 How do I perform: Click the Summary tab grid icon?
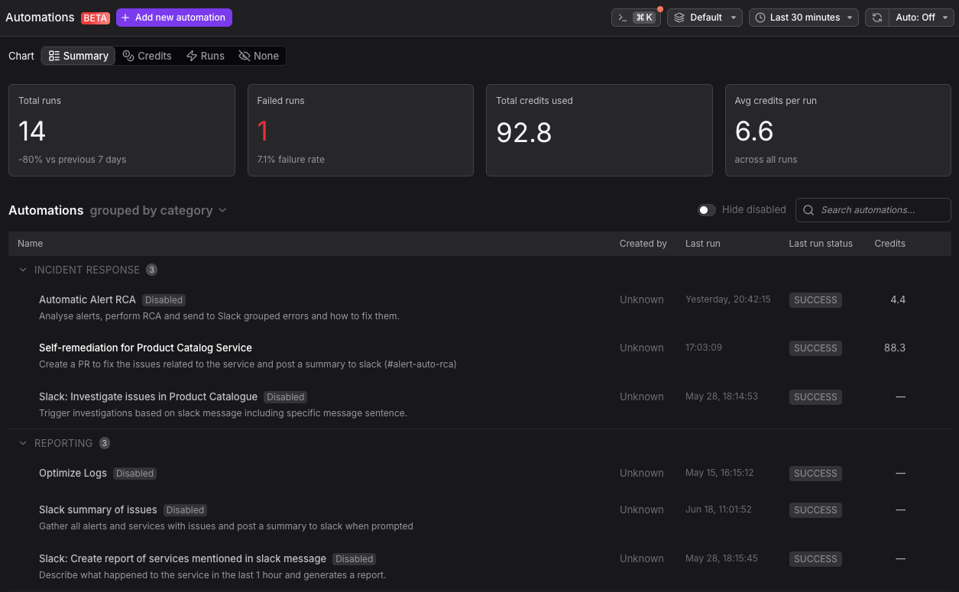click(x=54, y=56)
